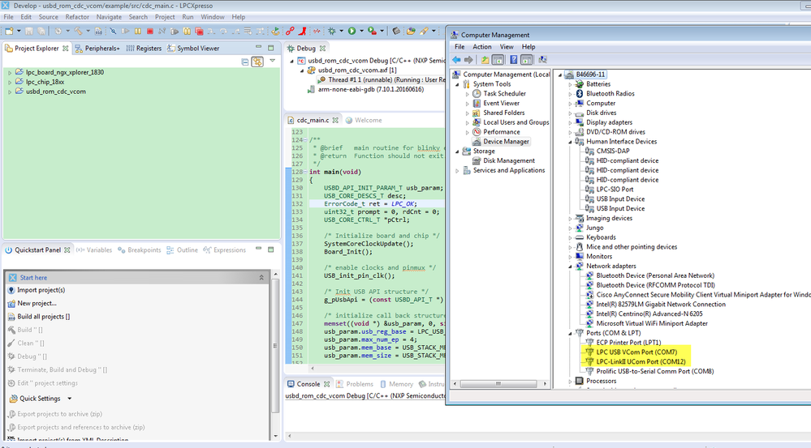The width and height of the screenshot is (811, 448).
Task: Expand the usbd_rom_cdc_vcom project
Action: 10,92
